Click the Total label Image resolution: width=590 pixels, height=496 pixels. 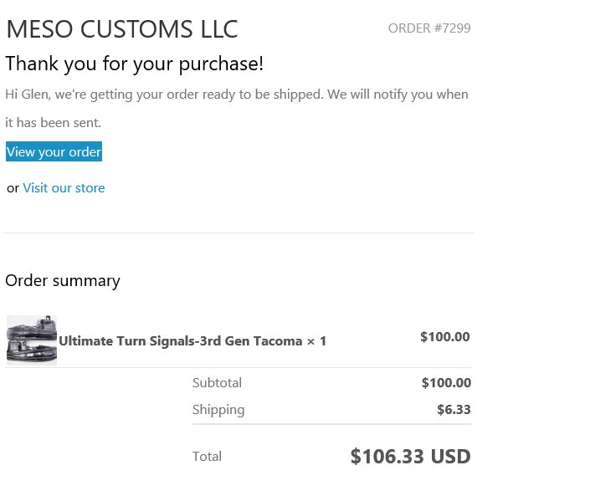point(207,456)
